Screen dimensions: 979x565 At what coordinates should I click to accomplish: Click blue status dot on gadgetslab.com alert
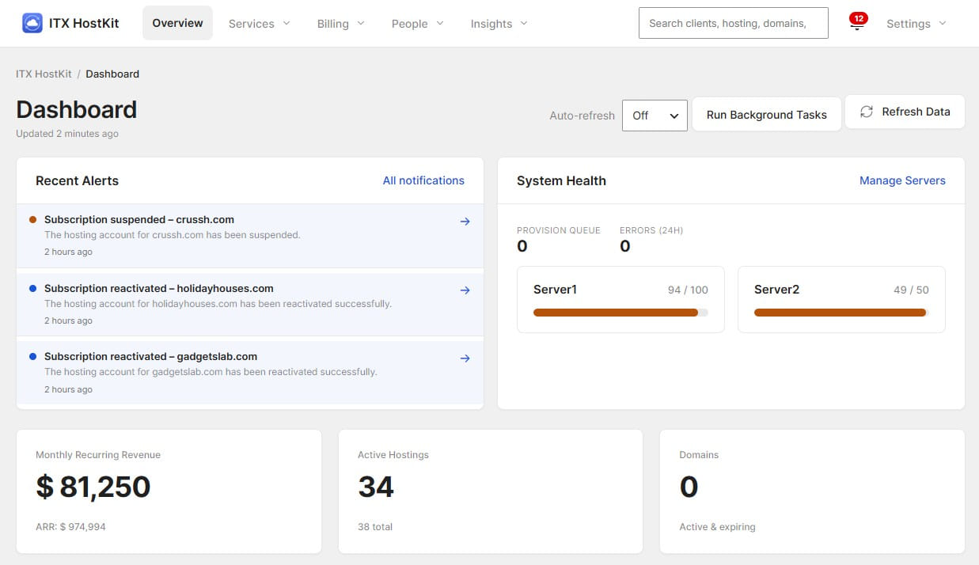(32, 356)
